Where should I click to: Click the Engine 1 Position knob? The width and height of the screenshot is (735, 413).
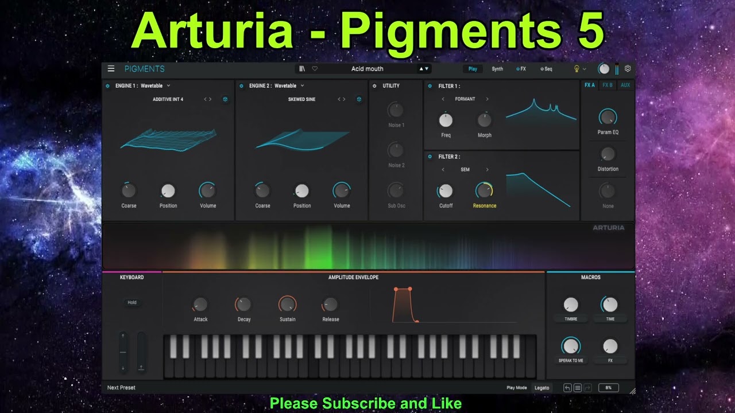click(x=168, y=191)
